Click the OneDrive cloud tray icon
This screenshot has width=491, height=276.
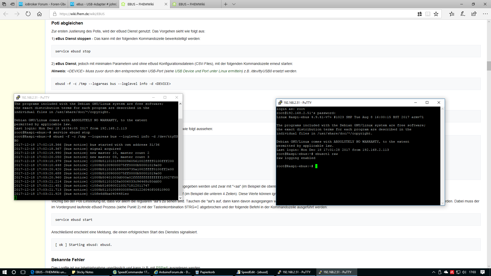[446, 272]
